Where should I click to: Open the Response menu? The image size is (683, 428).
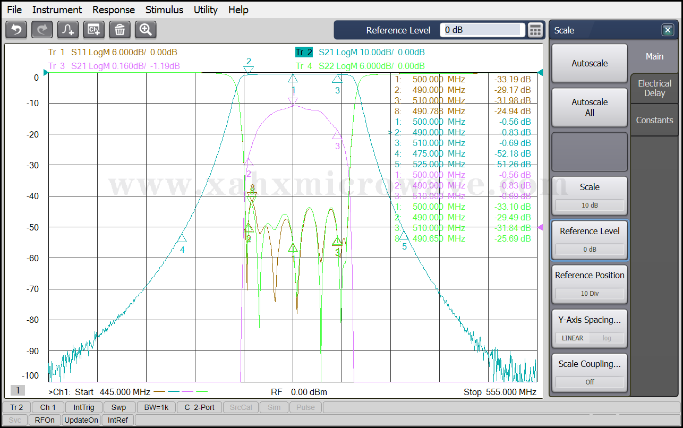tap(114, 10)
